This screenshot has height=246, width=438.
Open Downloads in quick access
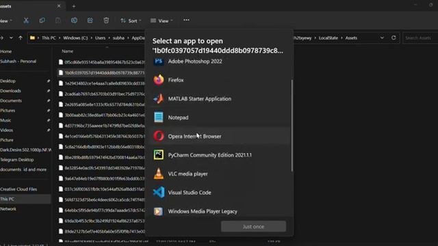pyautogui.click(x=11, y=91)
